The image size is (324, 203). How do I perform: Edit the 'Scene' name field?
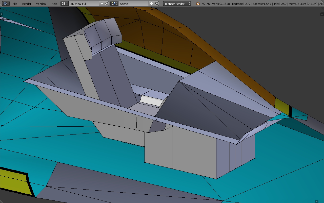tap(134, 4)
